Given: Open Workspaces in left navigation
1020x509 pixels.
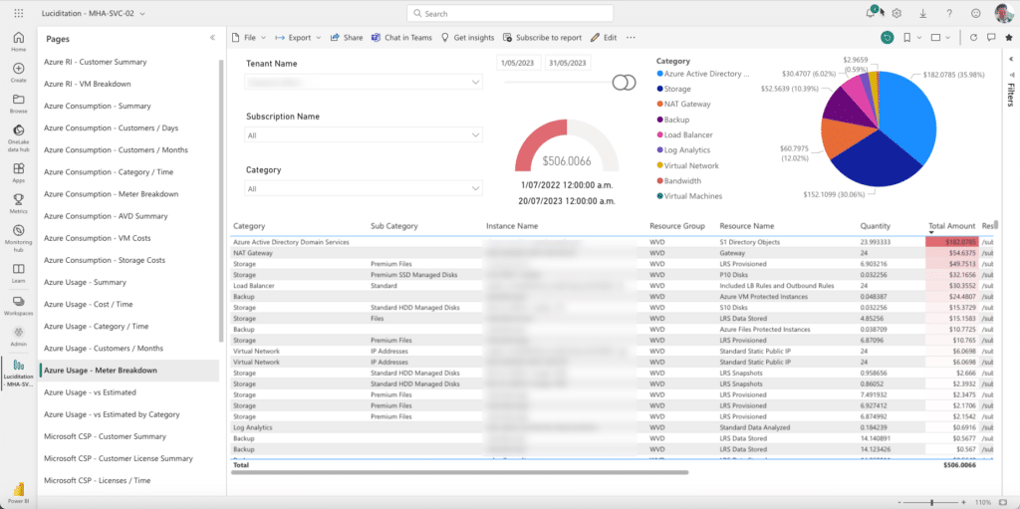Looking at the screenshot, I should tap(18, 305).
